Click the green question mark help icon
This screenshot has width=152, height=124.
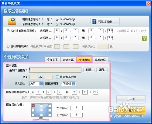(144, 39)
